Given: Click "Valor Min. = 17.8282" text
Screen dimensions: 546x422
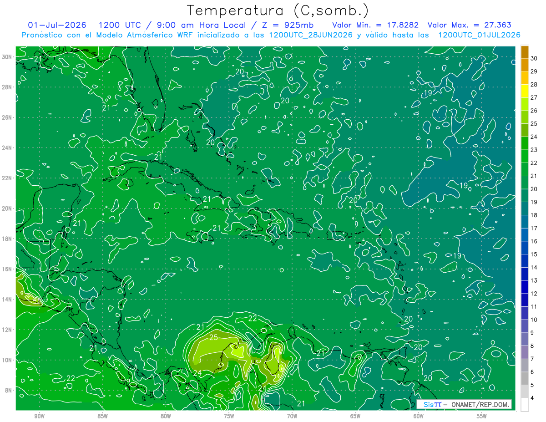Looking at the screenshot, I should point(375,25).
